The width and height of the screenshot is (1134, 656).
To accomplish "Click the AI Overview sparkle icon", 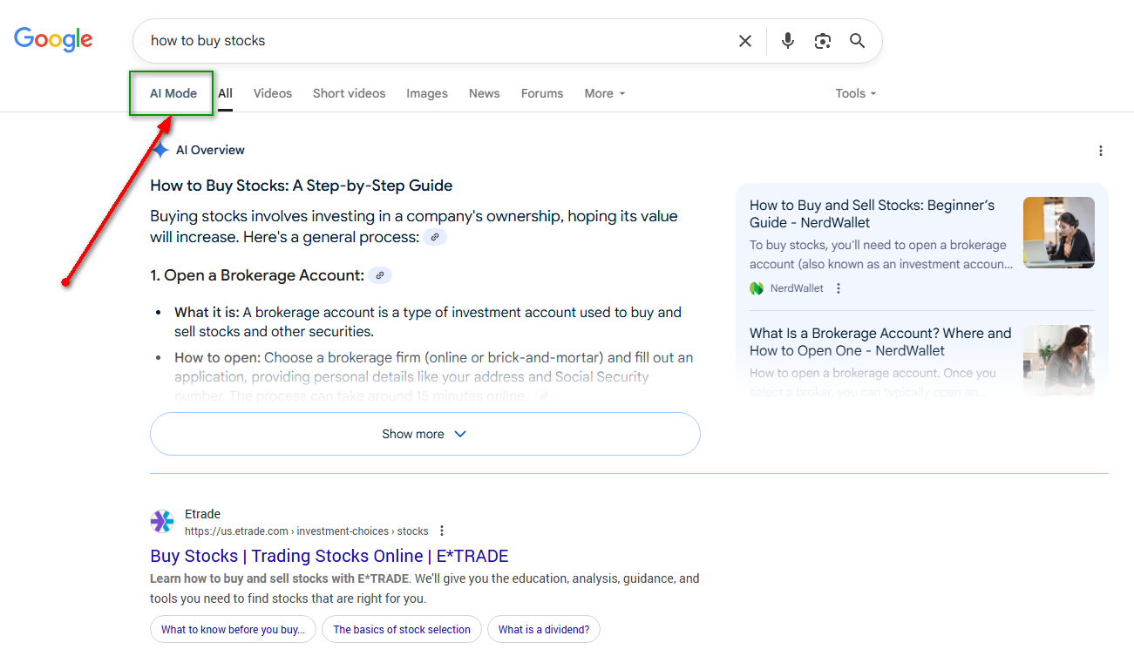I will click(x=160, y=150).
